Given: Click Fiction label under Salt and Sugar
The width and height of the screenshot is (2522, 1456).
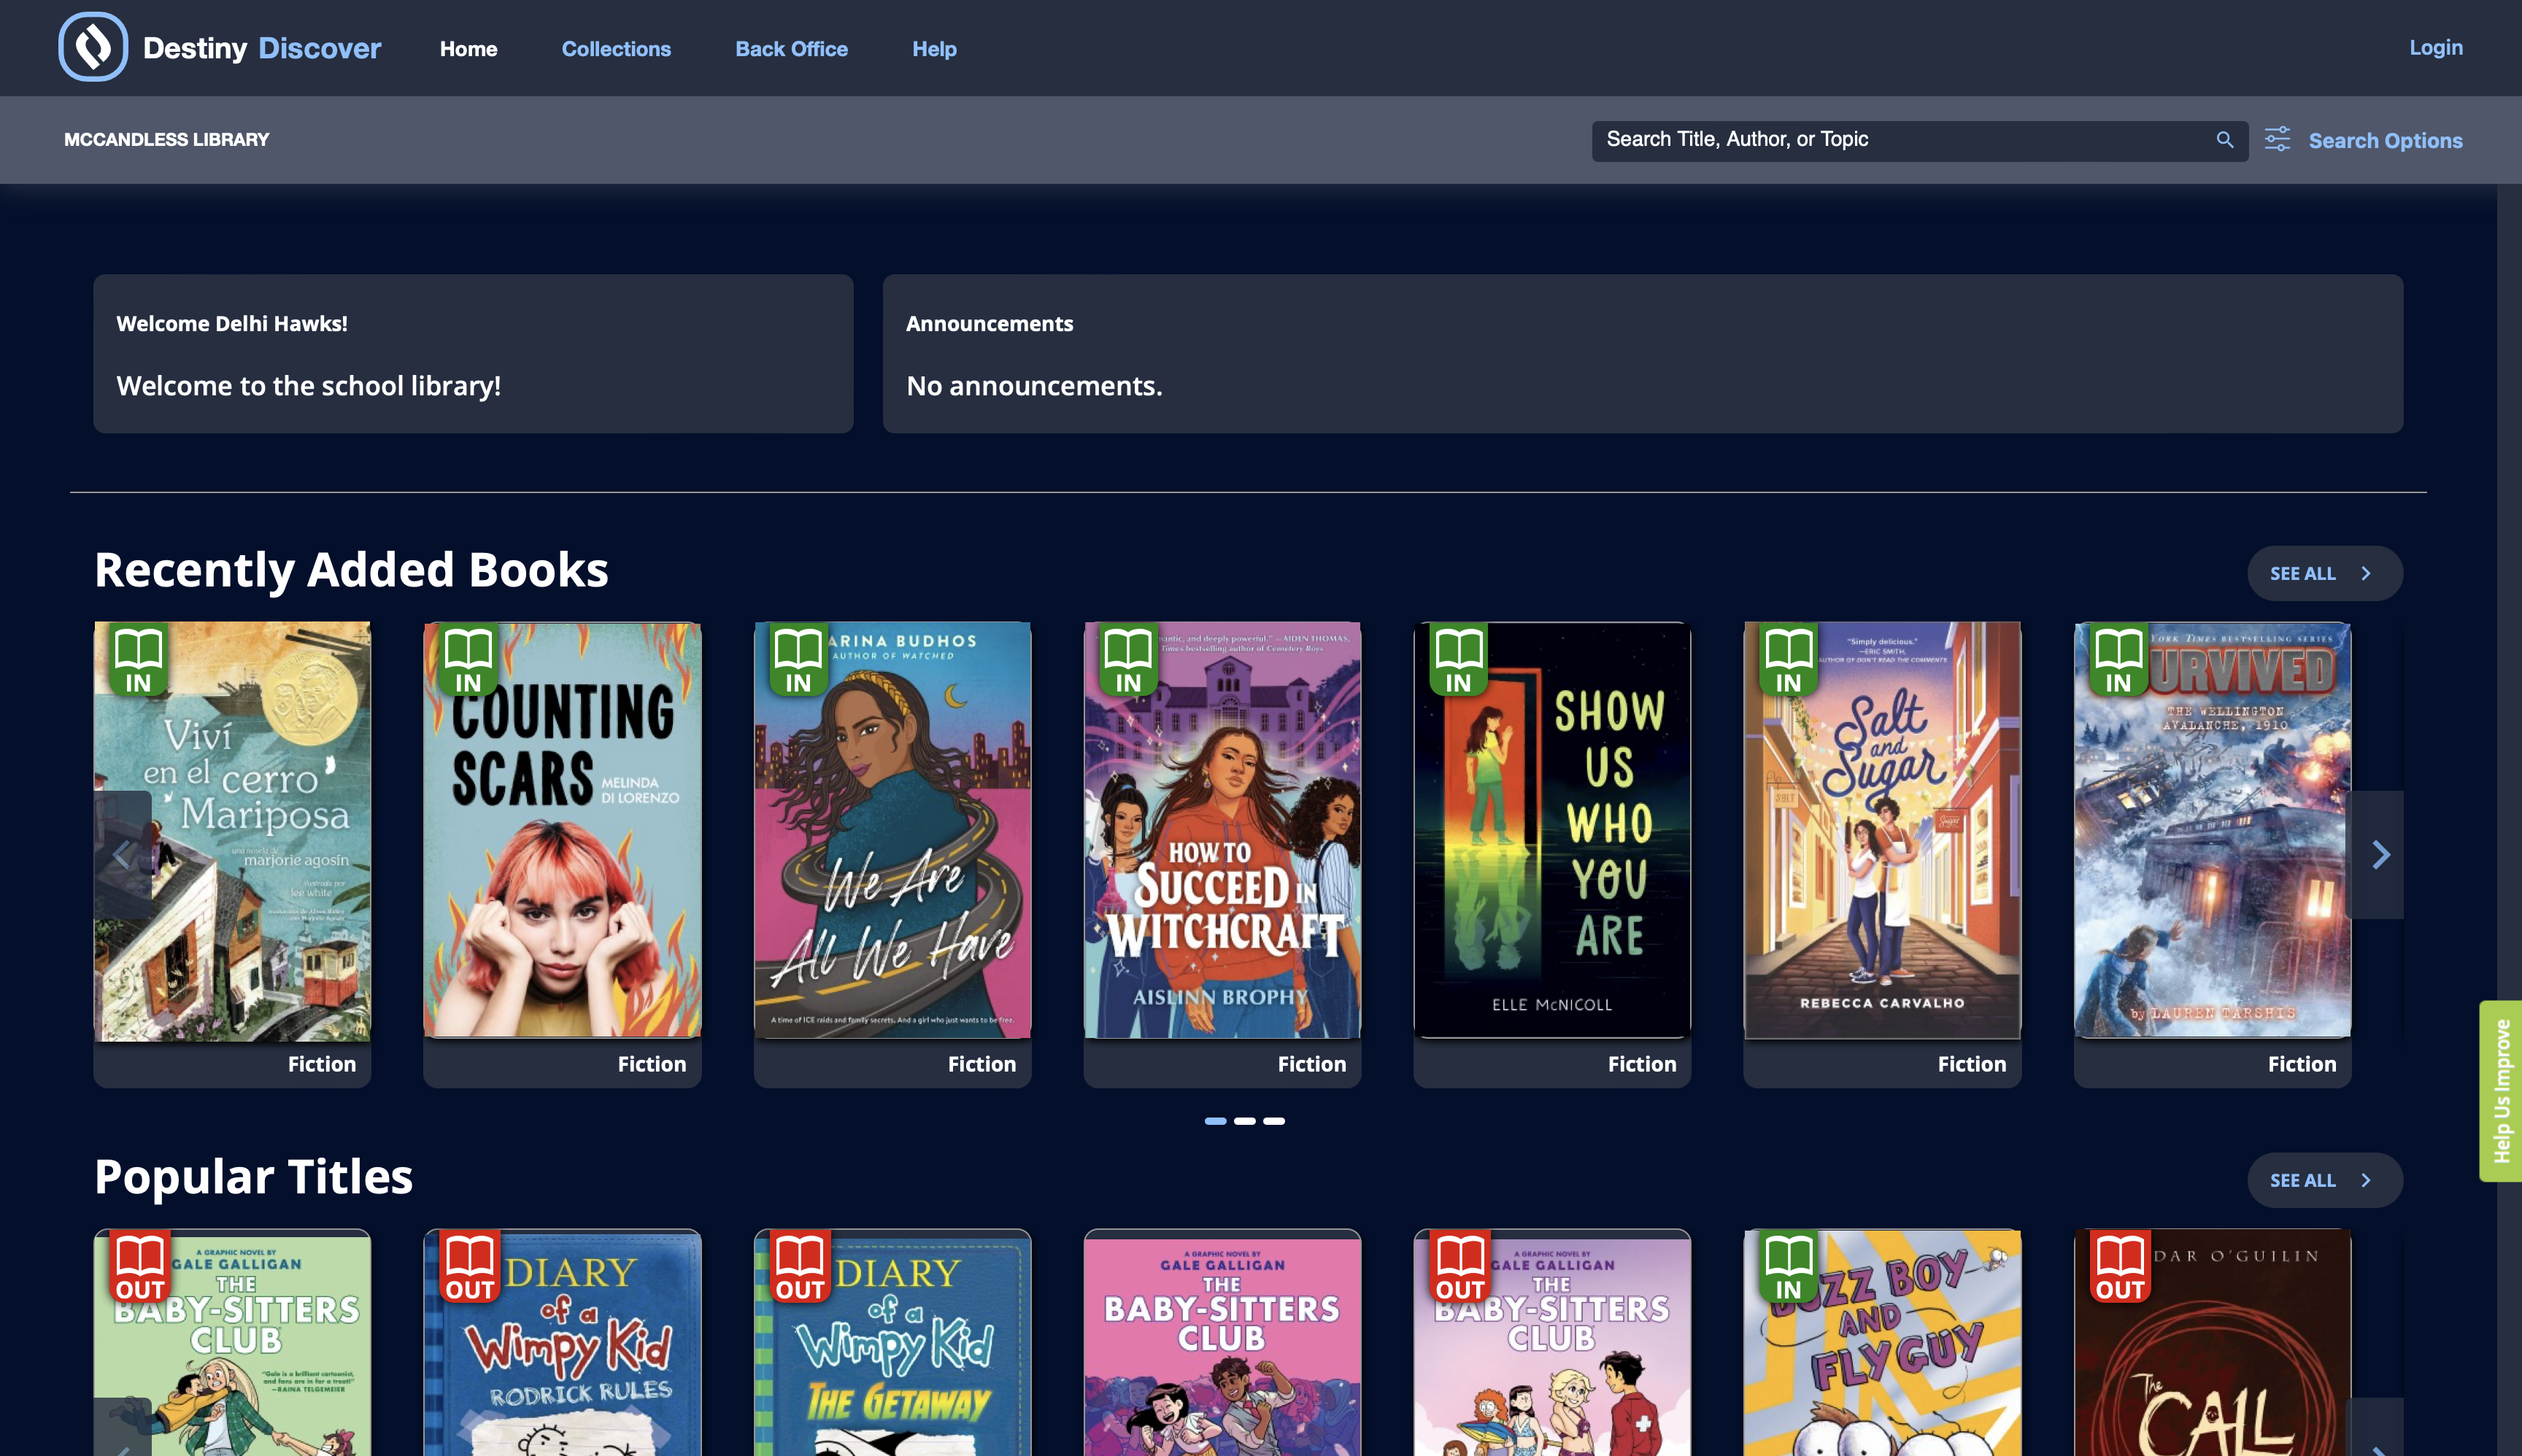Looking at the screenshot, I should click(1972, 1064).
